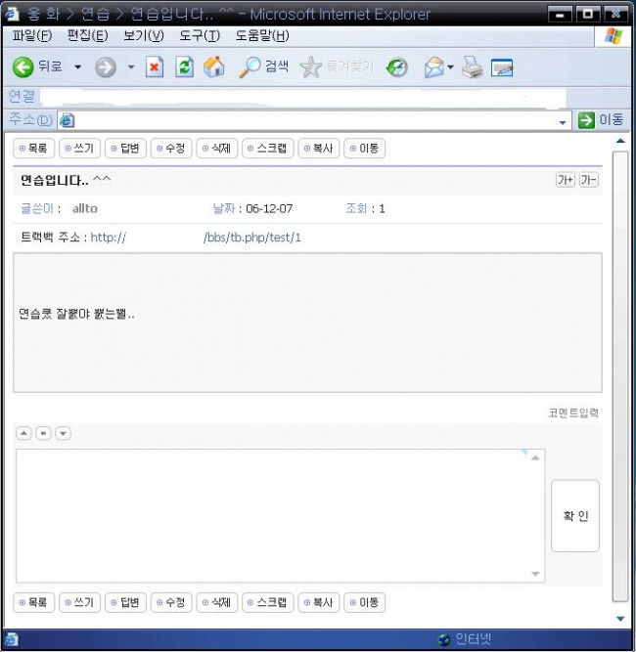Open the 파일(F) menu
This screenshot has width=636, height=652.
point(32,36)
